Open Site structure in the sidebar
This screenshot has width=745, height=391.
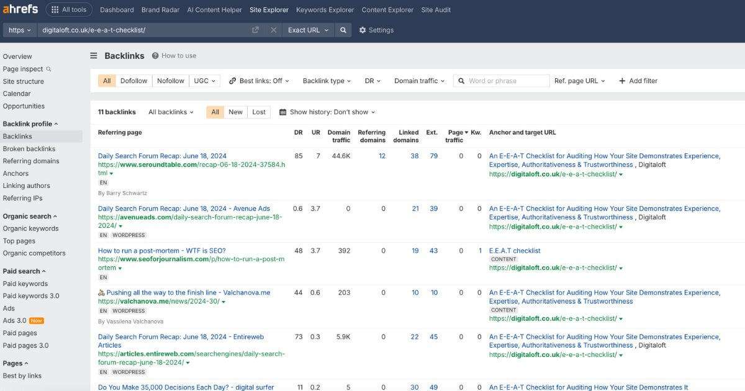click(24, 81)
